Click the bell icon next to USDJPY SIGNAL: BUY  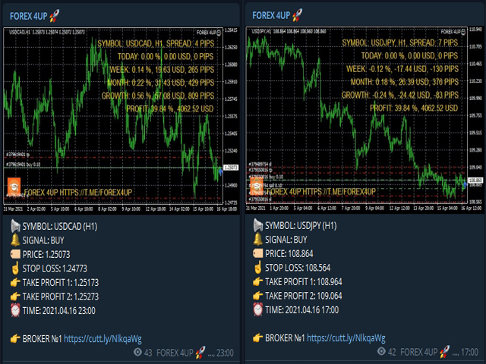click(259, 240)
